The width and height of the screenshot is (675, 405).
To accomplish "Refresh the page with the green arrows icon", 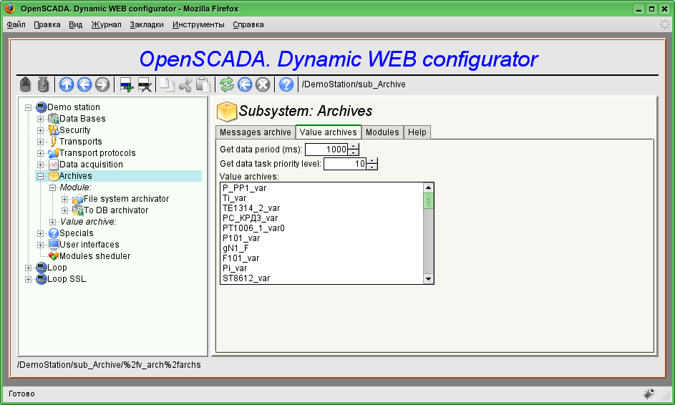I will coord(227,84).
